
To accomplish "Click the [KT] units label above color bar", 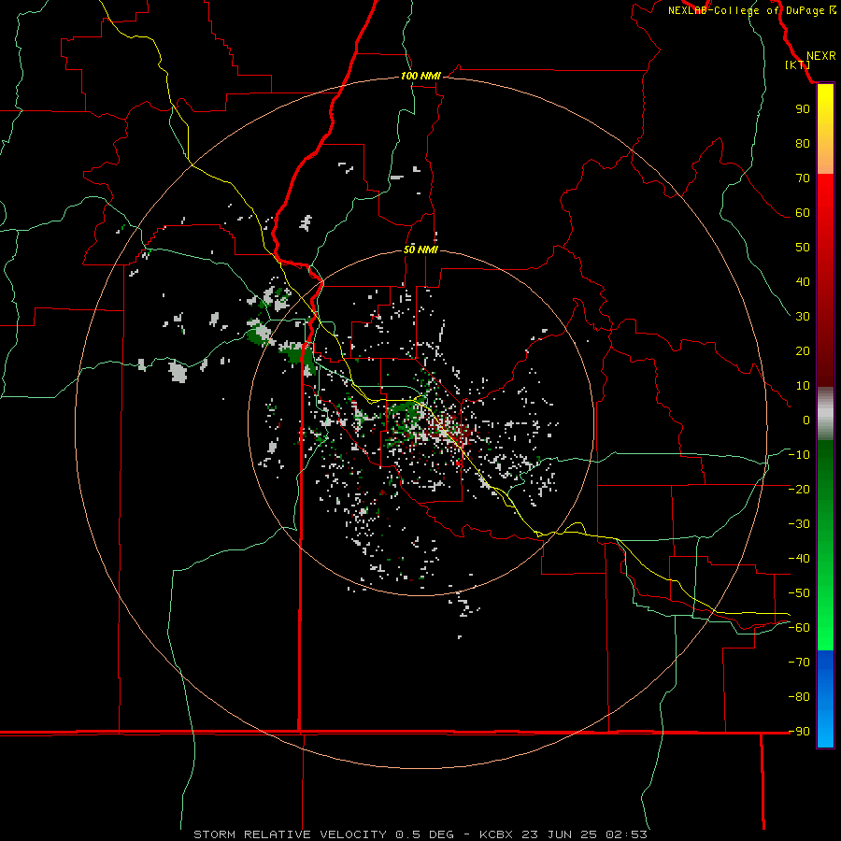I will pos(798,64).
